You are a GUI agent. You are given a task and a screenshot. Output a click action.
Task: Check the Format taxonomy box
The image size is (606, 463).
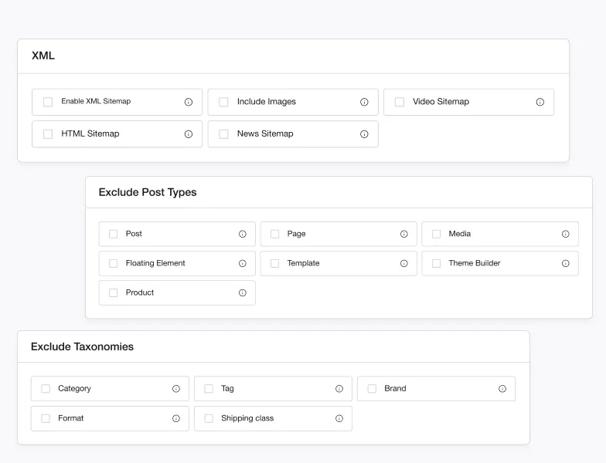[46, 418]
